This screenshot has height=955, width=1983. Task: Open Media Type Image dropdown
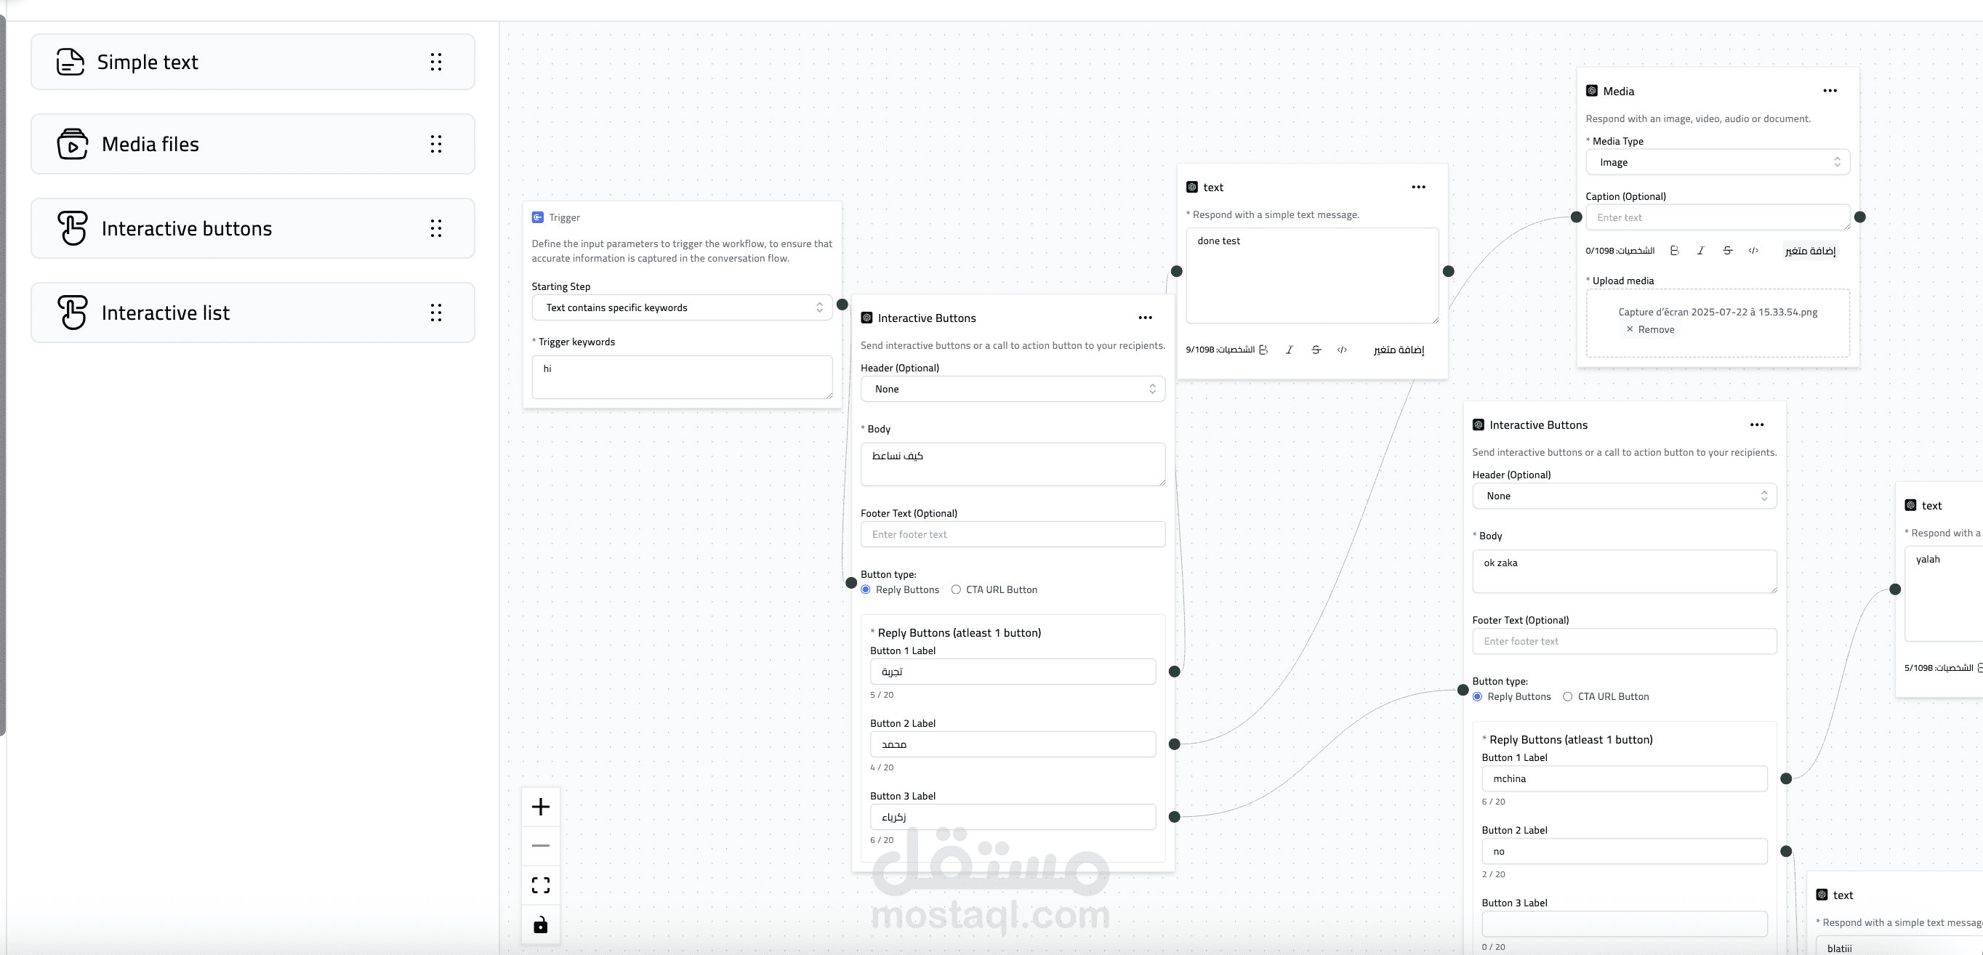(x=1718, y=162)
